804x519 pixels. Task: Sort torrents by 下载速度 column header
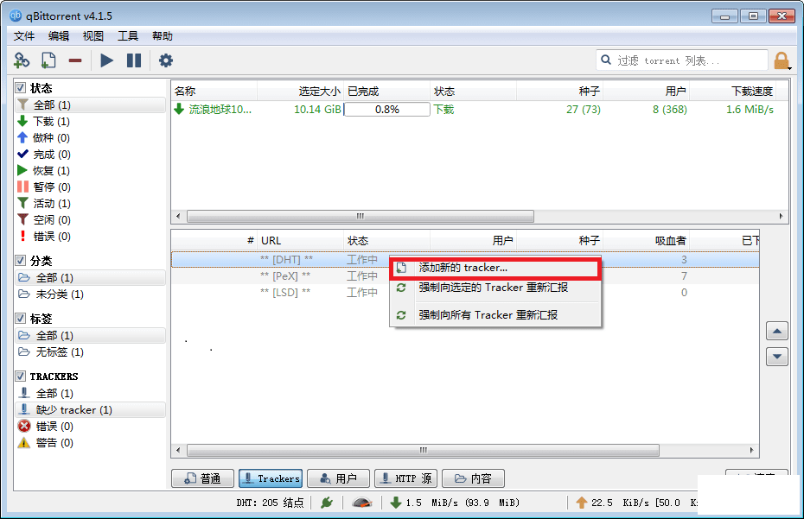pos(732,92)
